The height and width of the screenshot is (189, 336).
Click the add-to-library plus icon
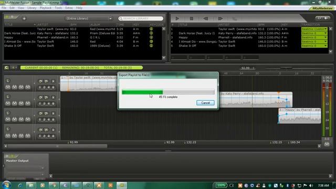pyautogui.click(x=24, y=18)
